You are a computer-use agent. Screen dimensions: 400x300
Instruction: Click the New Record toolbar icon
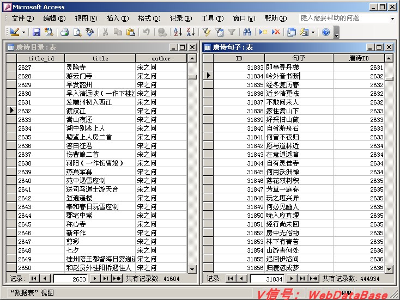[x=263, y=32]
